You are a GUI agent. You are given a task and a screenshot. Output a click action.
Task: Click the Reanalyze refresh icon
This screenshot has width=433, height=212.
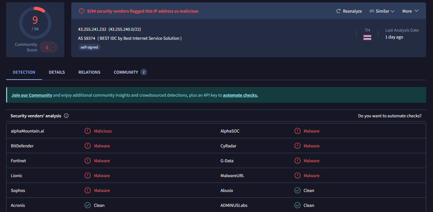pyautogui.click(x=339, y=11)
